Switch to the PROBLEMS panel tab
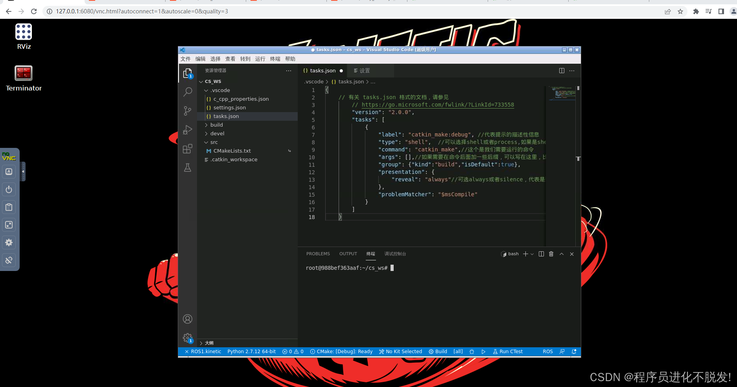The width and height of the screenshot is (737, 387). click(318, 254)
